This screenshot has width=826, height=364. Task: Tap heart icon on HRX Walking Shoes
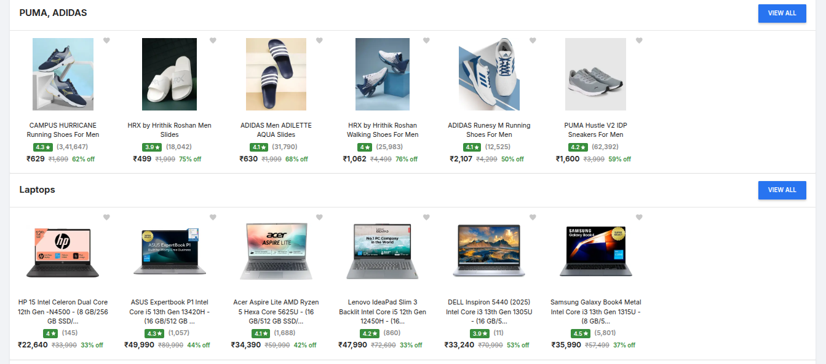pyautogui.click(x=426, y=41)
